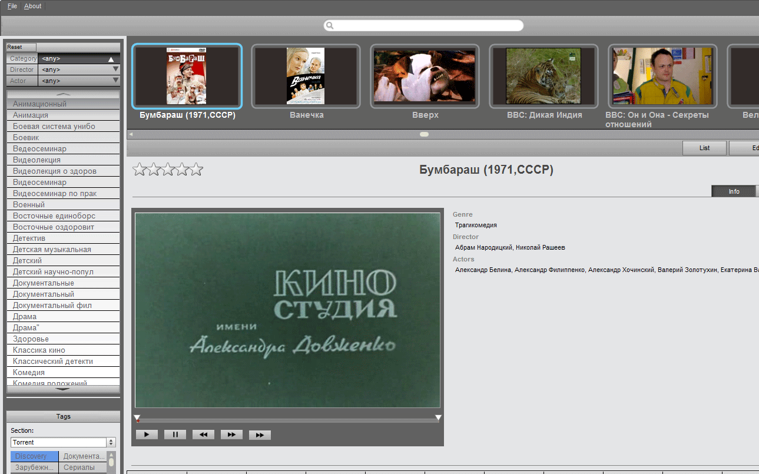Rate the film with the third star
Screen dimensions: 759x474
tap(168, 170)
